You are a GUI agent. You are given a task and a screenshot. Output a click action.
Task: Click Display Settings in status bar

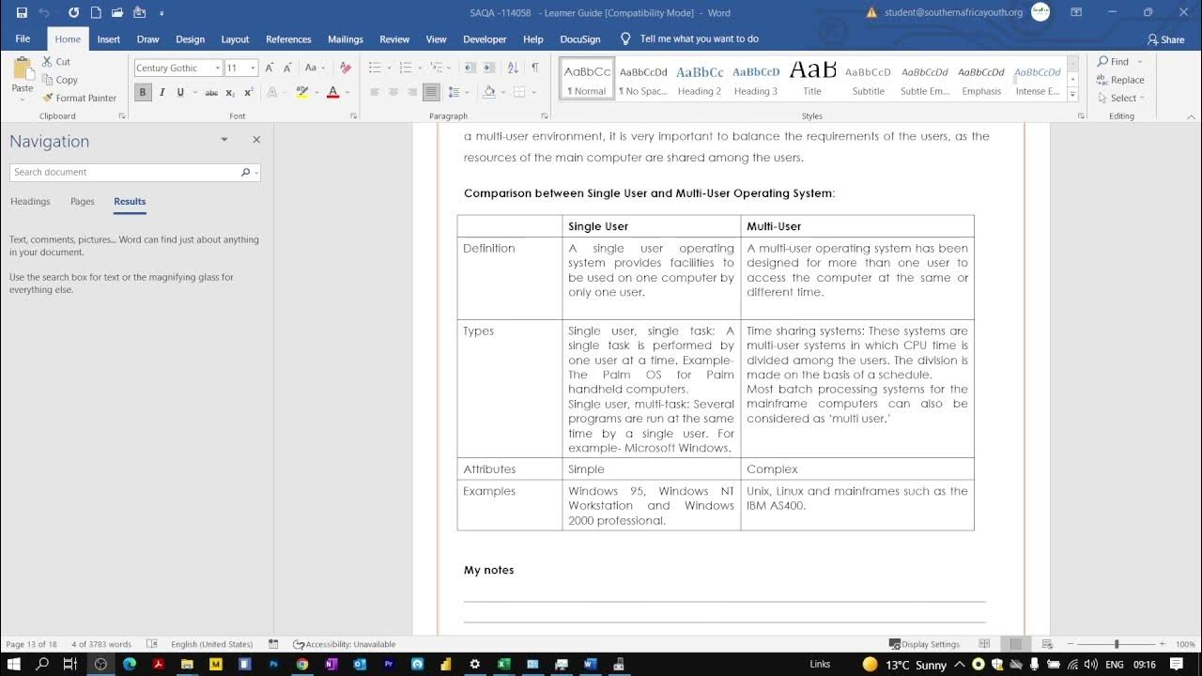tap(924, 644)
